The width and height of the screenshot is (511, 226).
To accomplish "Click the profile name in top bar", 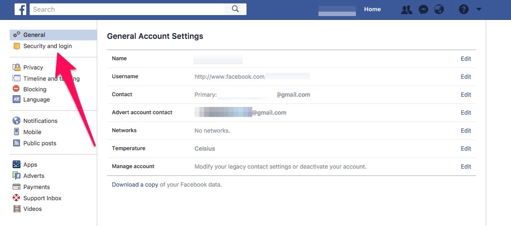I will pyautogui.click(x=337, y=11).
